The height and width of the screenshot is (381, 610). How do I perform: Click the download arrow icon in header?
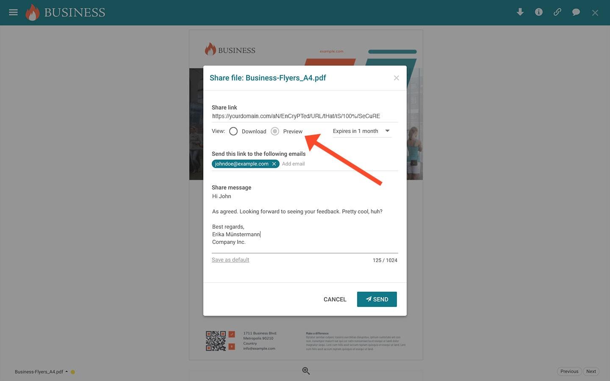[520, 12]
